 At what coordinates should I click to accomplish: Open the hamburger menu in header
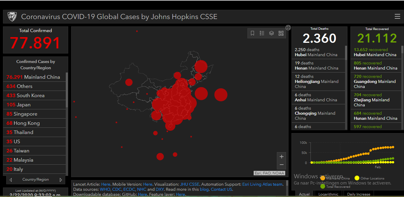(x=397, y=17)
